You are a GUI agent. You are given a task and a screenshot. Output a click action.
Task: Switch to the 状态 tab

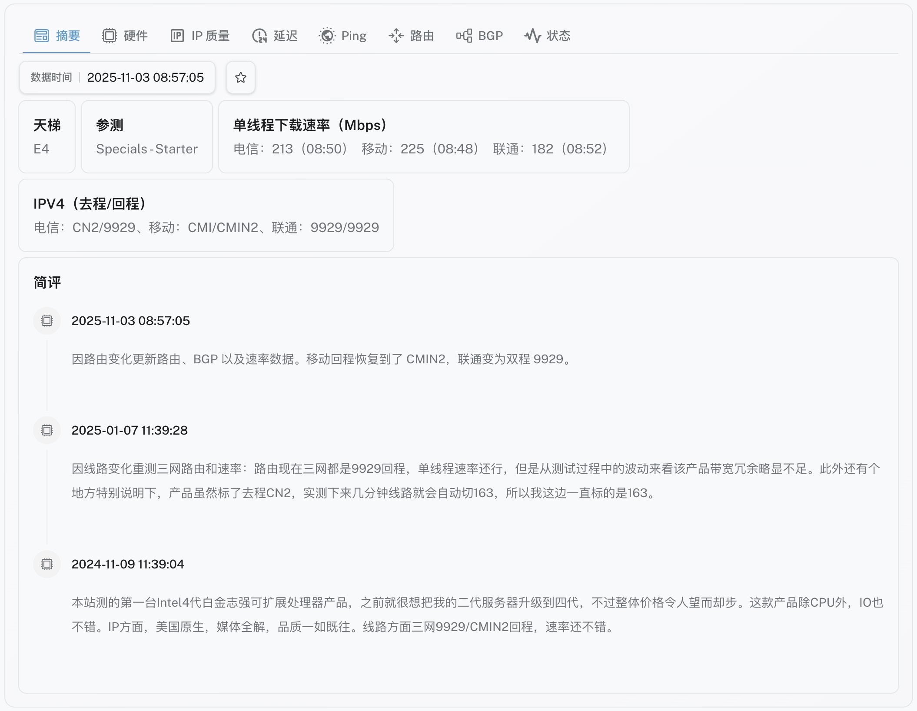click(558, 36)
